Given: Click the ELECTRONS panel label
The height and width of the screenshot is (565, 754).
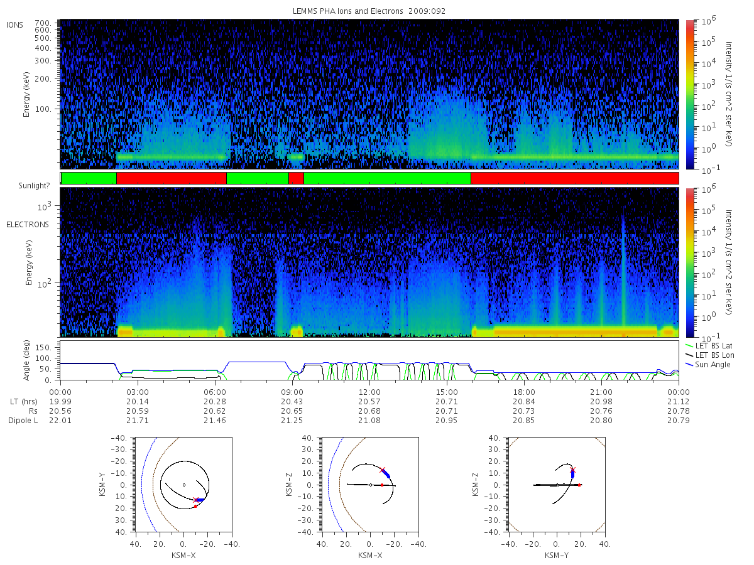Looking at the screenshot, I should coord(27,224).
